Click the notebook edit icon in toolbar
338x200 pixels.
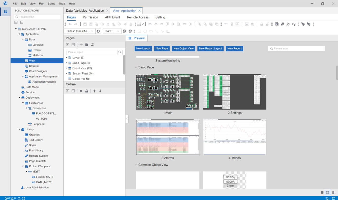pyautogui.click(x=277, y=24)
